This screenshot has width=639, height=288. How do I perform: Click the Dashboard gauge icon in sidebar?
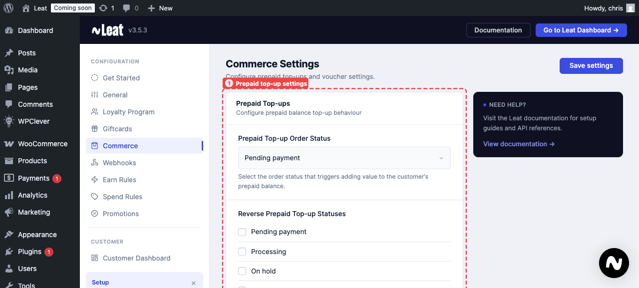(9, 30)
